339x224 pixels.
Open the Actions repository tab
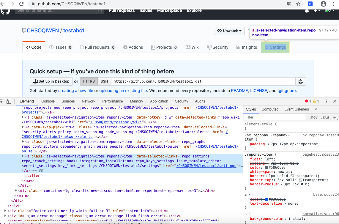coord(133,47)
